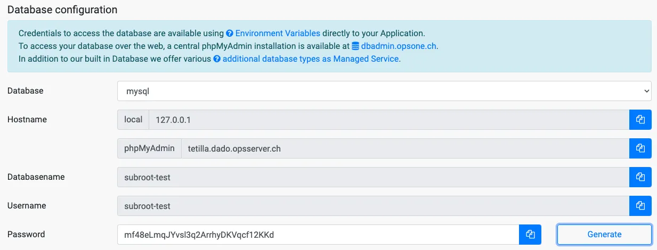Click the help icon before Environment Variables
657x250 pixels.
[x=230, y=33]
